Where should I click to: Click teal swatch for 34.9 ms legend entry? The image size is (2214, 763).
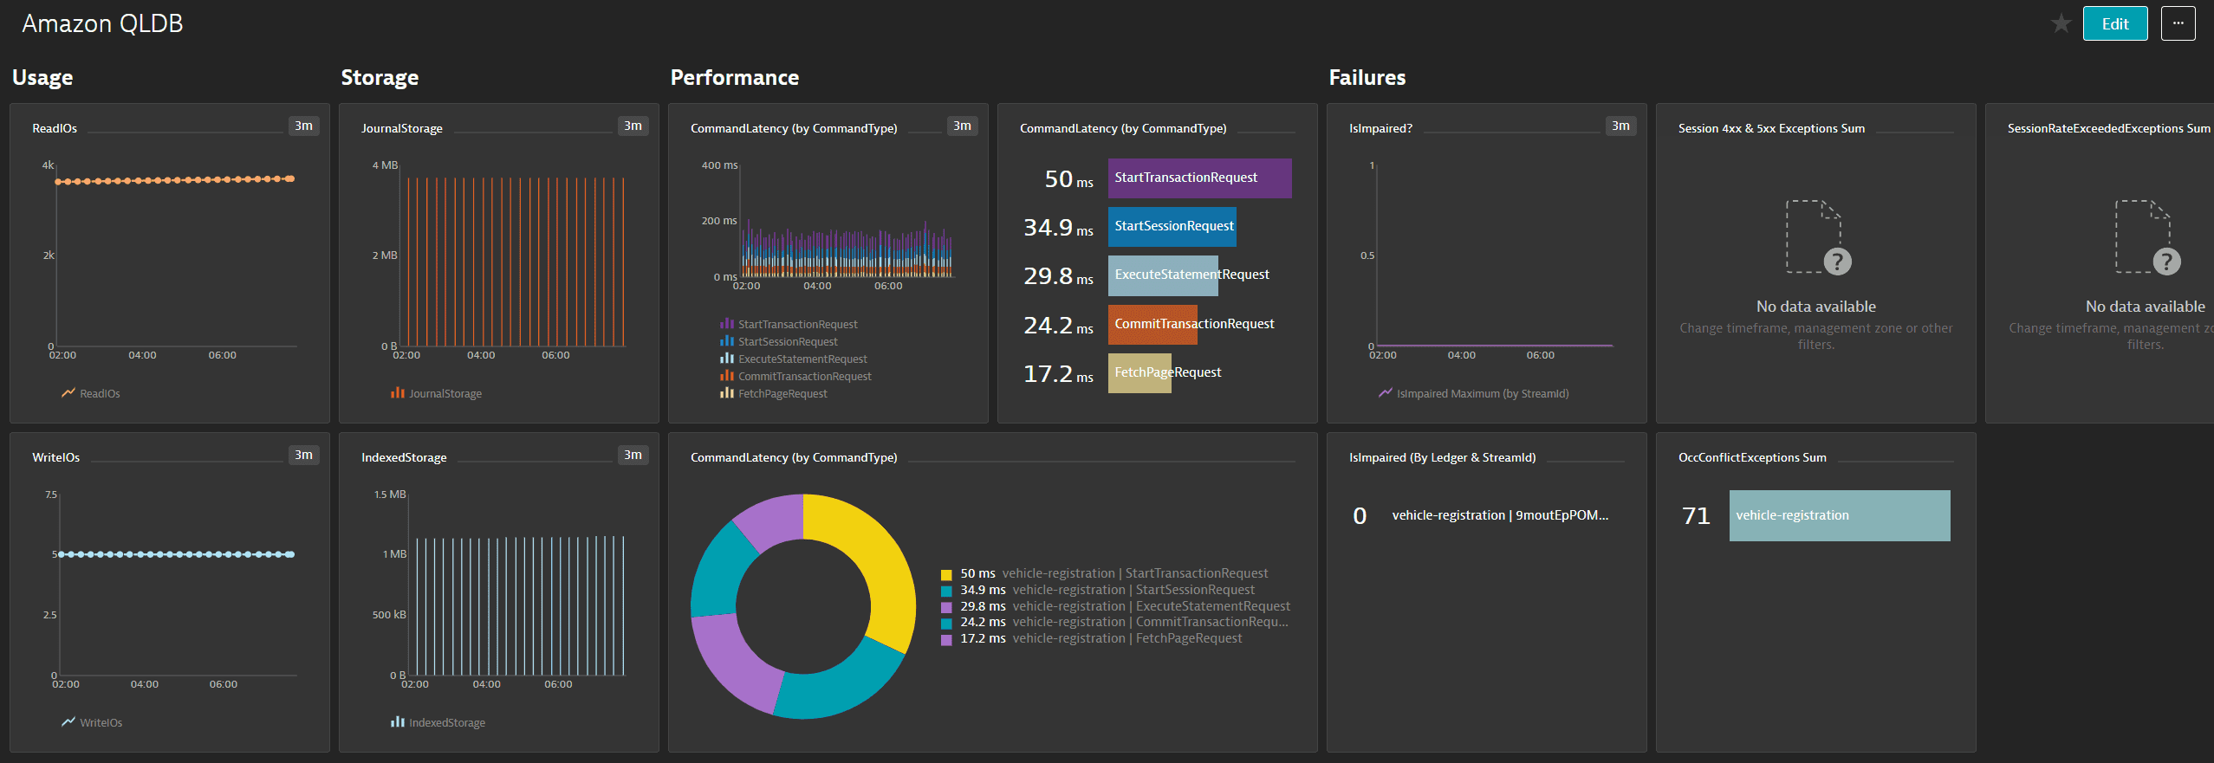(x=946, y=591)
